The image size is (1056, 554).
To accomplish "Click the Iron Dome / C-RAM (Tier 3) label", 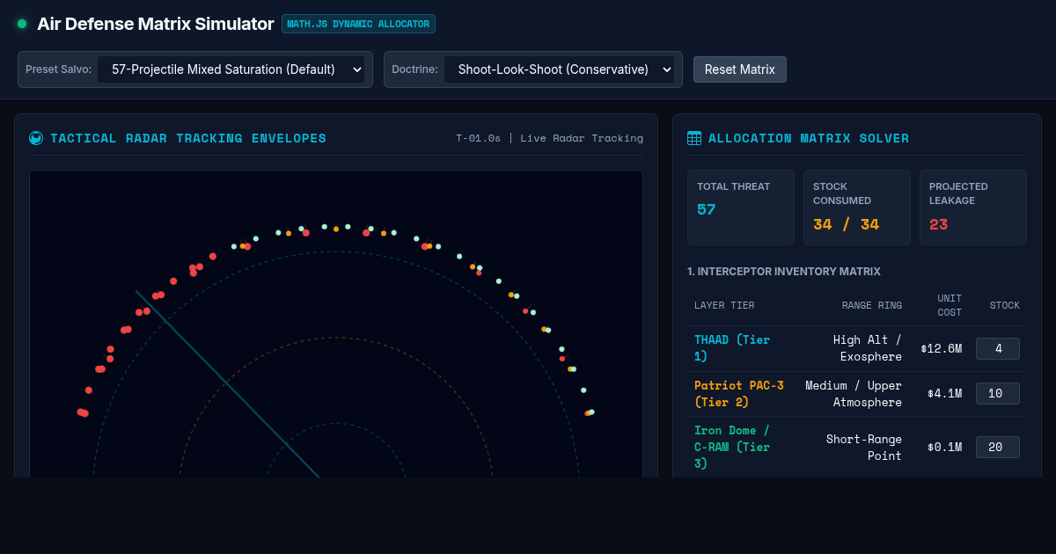I will tap(732, 447).
